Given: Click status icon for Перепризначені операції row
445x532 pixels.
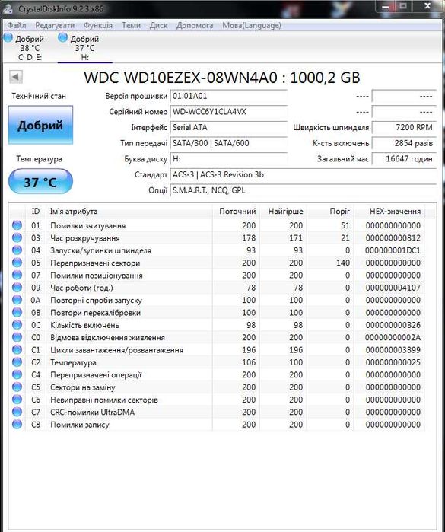Looking at the screenshot, I should coord(17,374).
